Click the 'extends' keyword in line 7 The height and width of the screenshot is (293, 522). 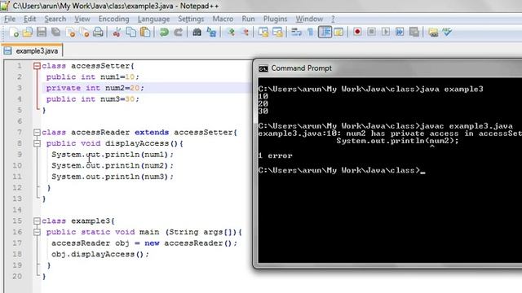(x=152, y=132)
